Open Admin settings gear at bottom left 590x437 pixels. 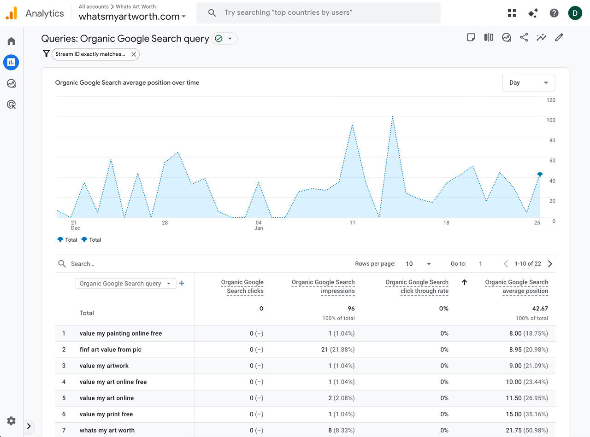11,420
